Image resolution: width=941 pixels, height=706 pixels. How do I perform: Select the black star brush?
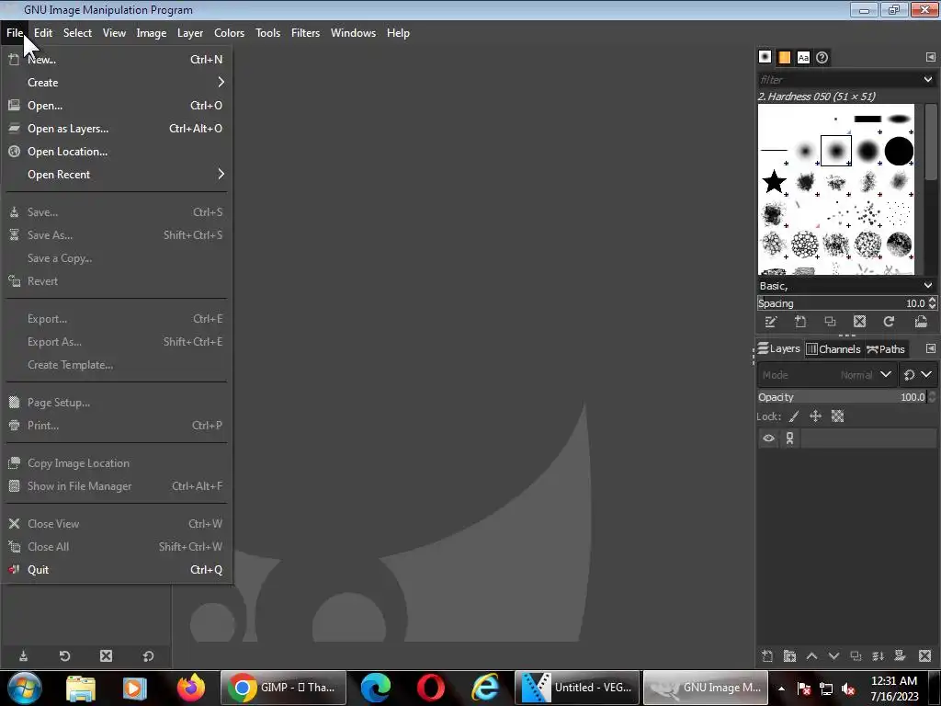click(774, 182)
